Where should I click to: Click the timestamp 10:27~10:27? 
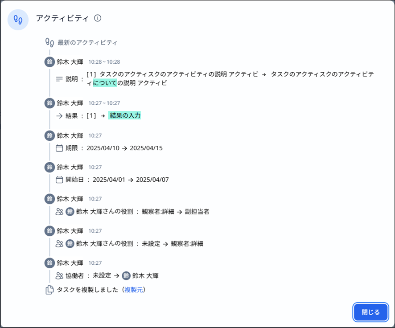click(x=104, y=103)
